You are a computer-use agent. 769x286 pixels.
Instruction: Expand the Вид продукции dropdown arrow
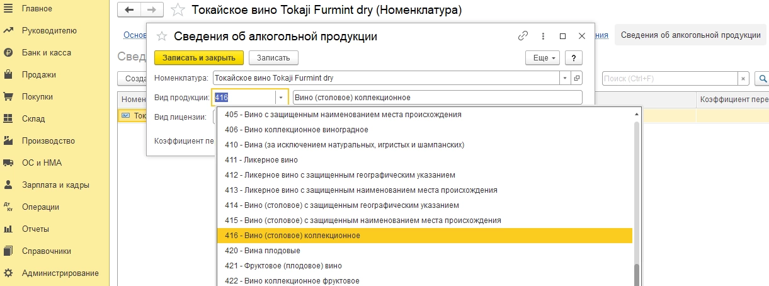[x=281, y=98]
